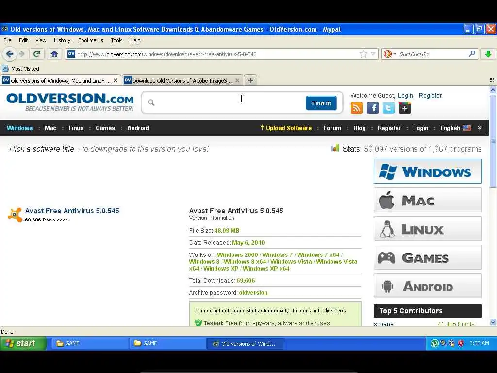Open the Edit menu
497x373 pixels.
point(23,40)
